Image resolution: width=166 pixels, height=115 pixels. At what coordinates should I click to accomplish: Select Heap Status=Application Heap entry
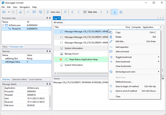point(81,59)
